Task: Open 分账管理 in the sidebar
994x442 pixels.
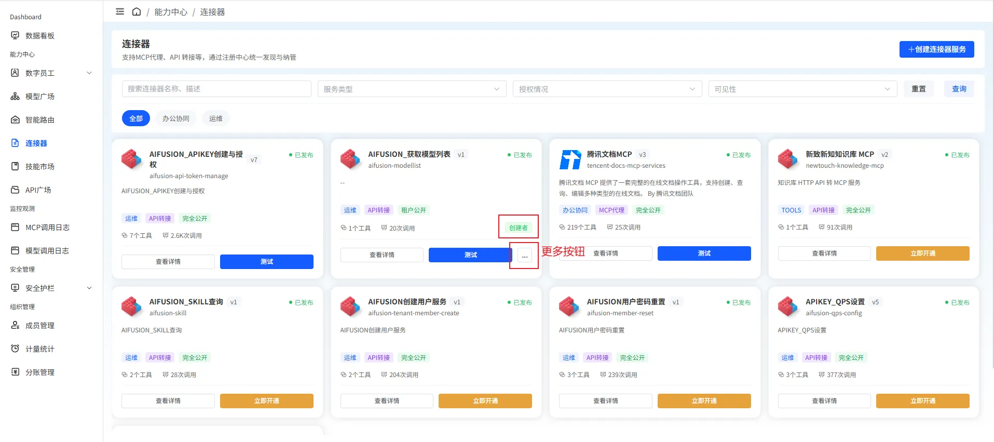Action: tap(40, 372)
